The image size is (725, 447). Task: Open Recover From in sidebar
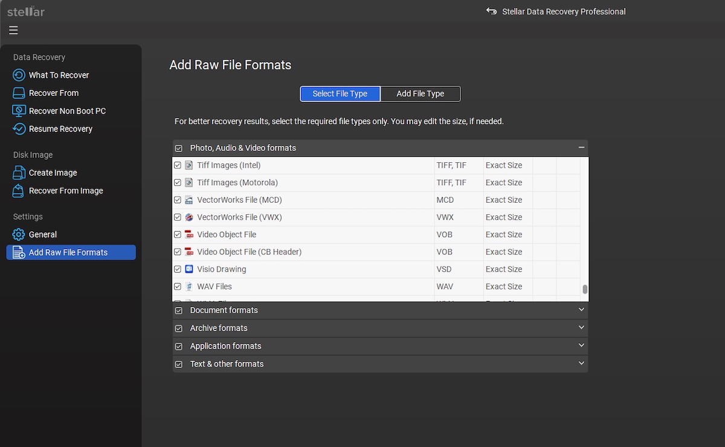click(54, 93)
